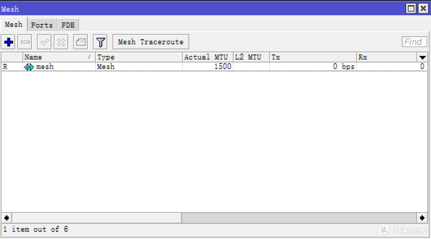
Task: Click the blue plus Add button
Action: pyautogui.click(x=8, y=42)
